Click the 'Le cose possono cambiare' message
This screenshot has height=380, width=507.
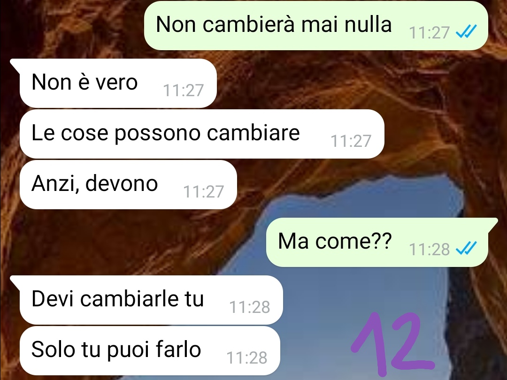point(202,134)
